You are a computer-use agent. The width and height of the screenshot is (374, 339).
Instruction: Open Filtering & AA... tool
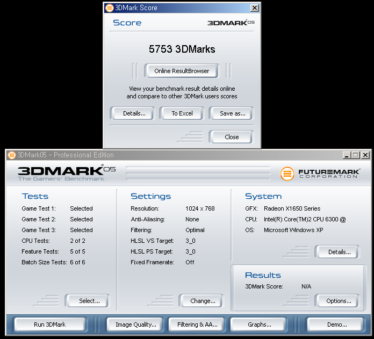click(x=197, y=324)
